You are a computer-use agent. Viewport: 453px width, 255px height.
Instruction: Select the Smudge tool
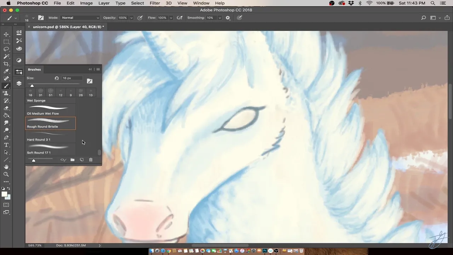pos(6,123)
